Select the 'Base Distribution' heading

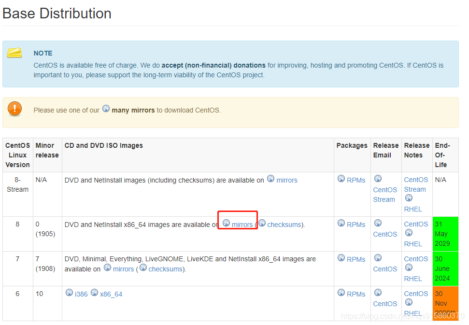coord(57,14)
